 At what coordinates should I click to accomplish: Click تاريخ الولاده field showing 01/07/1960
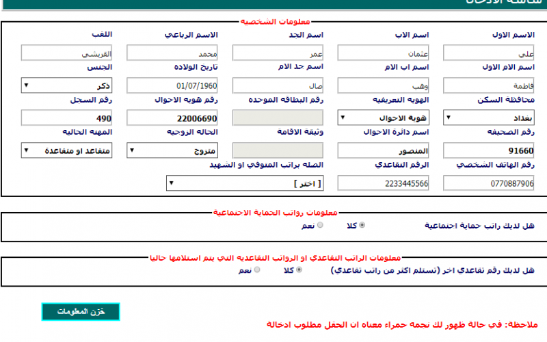point(172,85)
